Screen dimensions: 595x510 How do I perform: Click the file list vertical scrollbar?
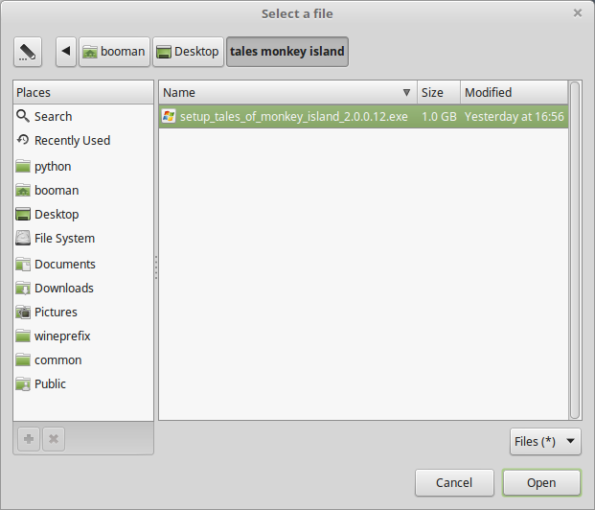575,250
